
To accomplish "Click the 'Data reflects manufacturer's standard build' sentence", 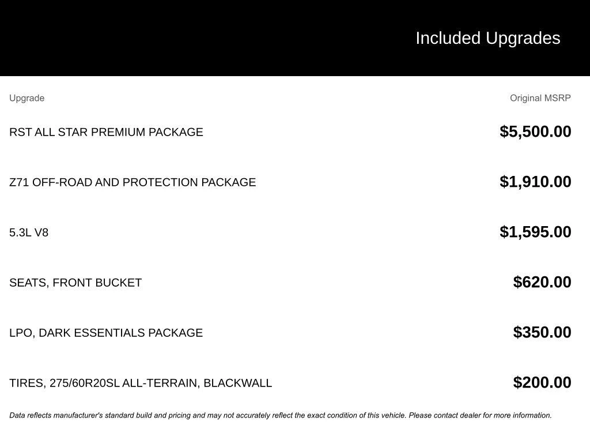I will point(115,415).
